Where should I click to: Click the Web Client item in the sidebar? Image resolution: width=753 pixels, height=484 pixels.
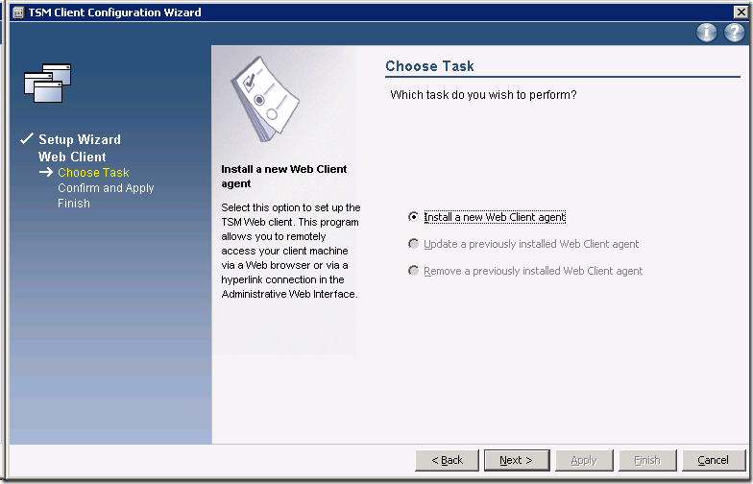72,157
